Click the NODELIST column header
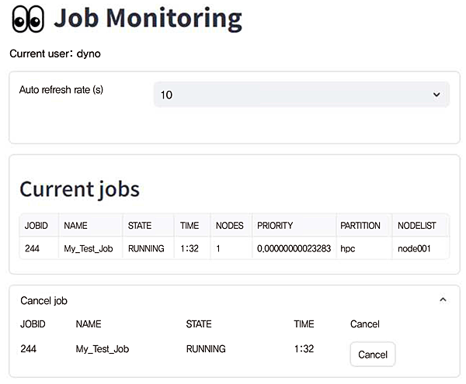This screenshot has height=384, width=466. 417,226
